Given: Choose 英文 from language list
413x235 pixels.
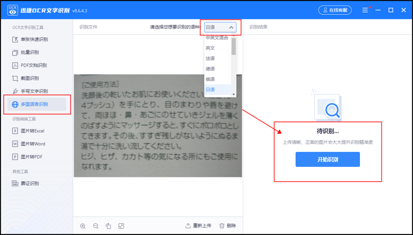Looking at the screenshot, I should 217,48.
